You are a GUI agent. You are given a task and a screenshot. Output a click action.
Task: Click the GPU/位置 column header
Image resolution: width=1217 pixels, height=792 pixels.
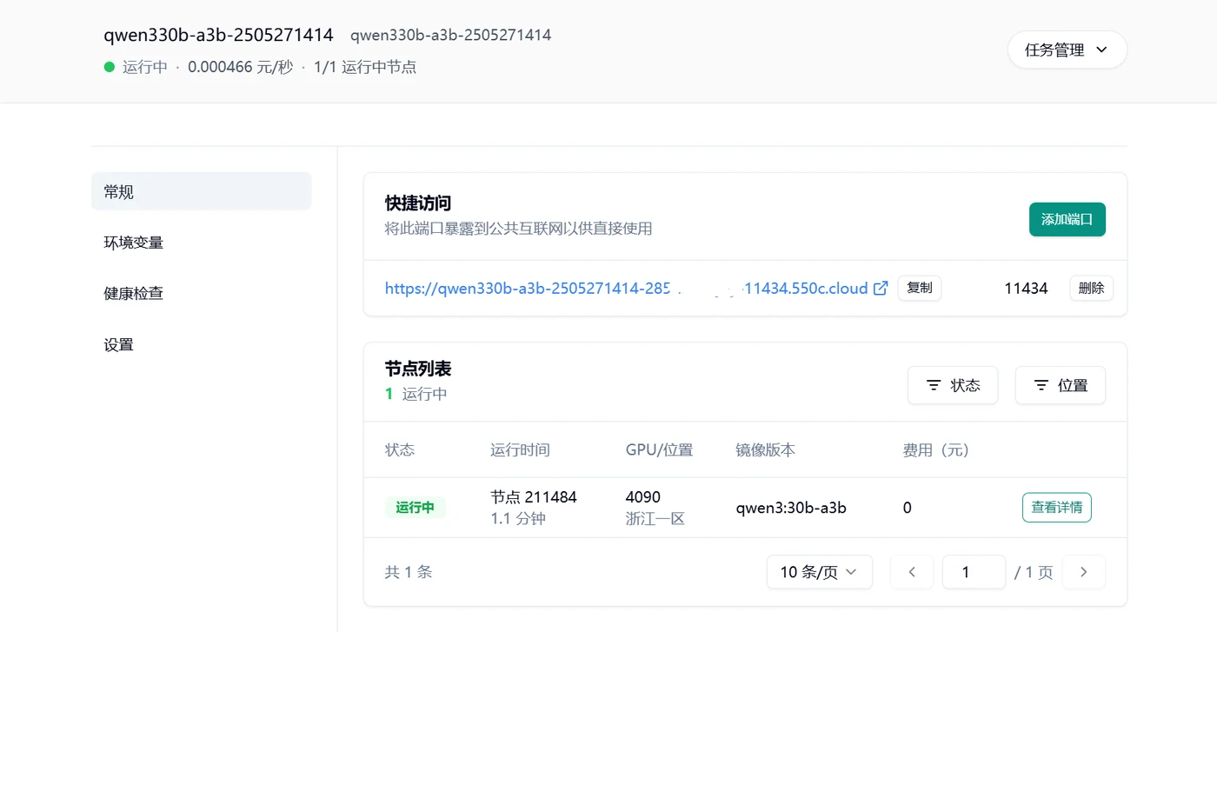click(x=659, y=450)
